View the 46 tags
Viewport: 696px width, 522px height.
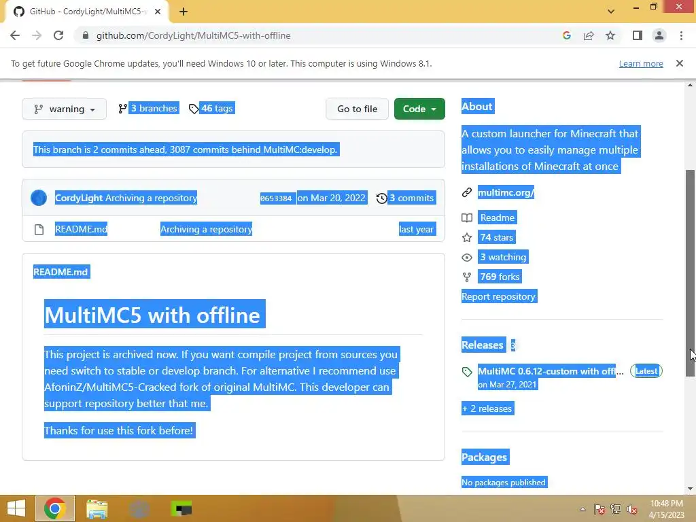coord(212,108)
